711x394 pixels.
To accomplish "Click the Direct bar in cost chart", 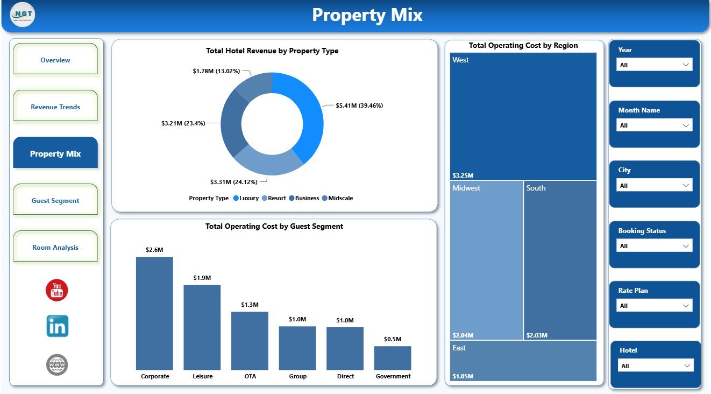I will 345,348.
